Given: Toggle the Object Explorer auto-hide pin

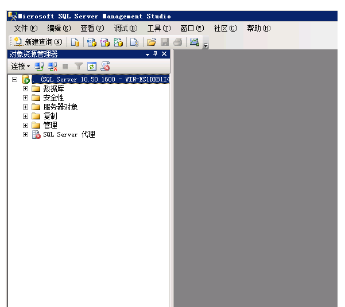Looking at the screenshot, I should pyautogui.click(x=156, y=54).
